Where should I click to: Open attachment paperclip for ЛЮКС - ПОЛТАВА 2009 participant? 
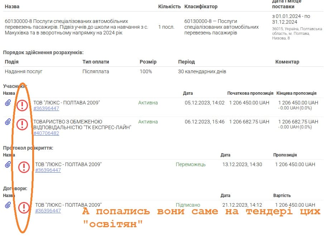point(8,103)
